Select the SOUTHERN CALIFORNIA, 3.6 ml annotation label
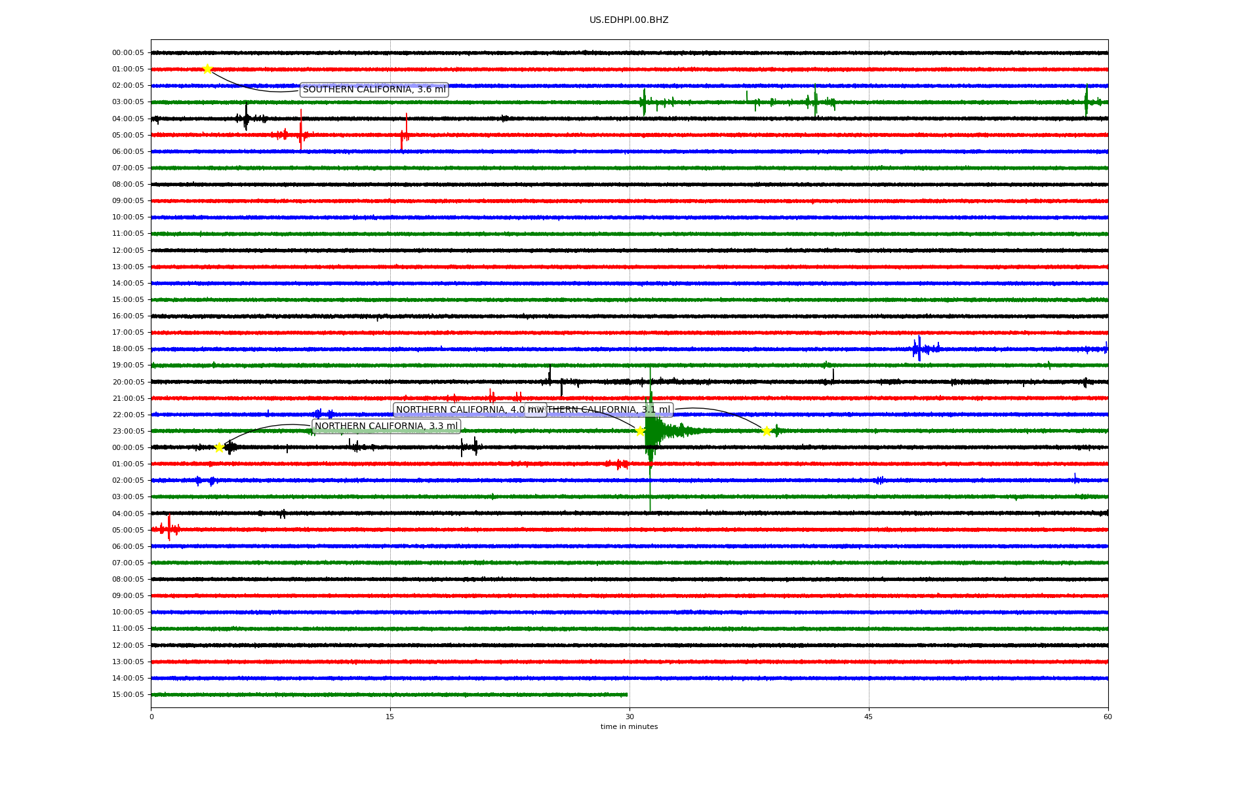Viewport: 1259px width, 786px height. (x=374, y=90)
